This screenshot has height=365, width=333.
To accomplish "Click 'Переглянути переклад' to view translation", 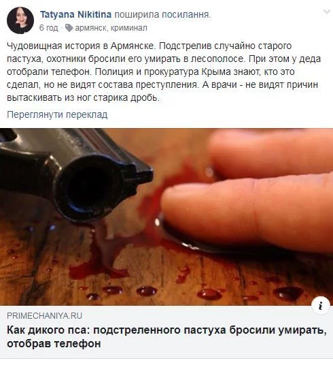I will (x=57, y=114).
